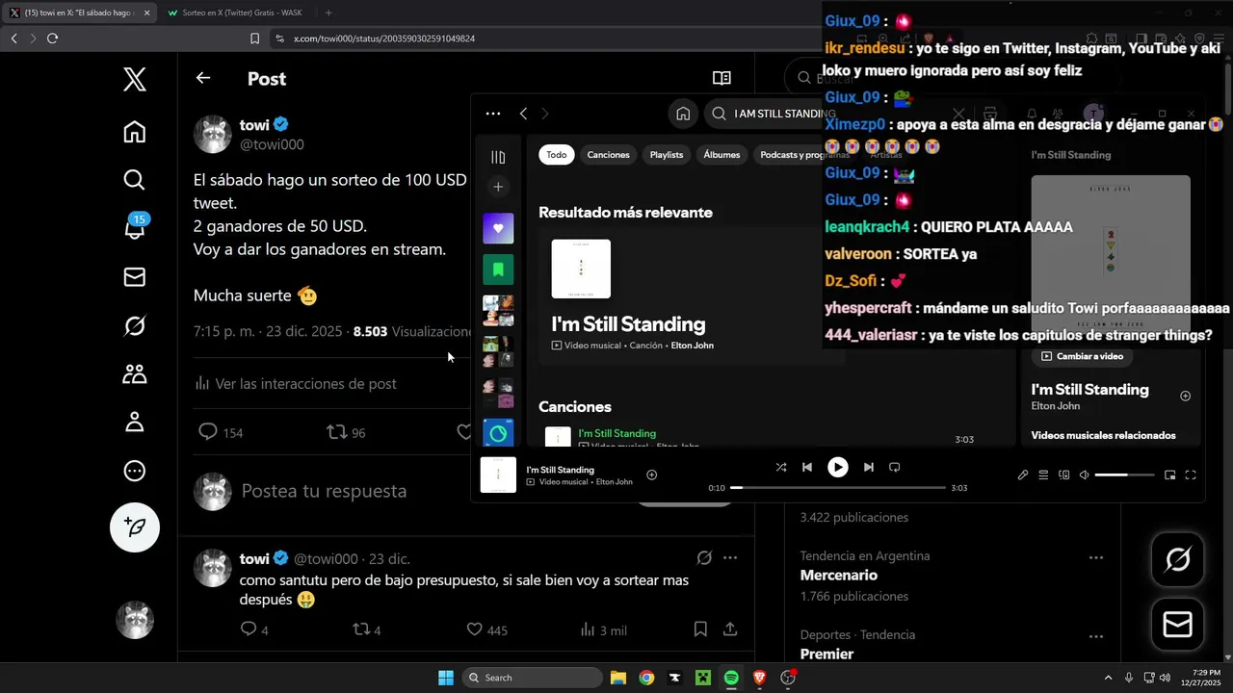Open floating Grok button at right
Viewport: 1233px width, 693px height.
[x=1178, y=559]
